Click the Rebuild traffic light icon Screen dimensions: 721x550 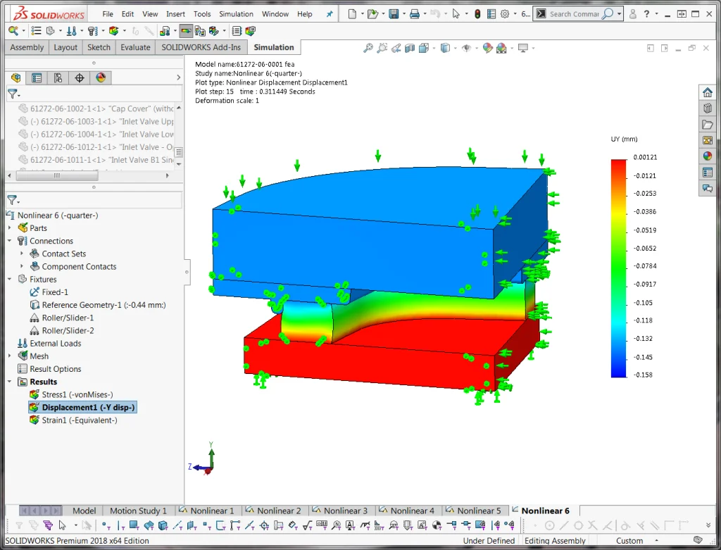[477, 13]
